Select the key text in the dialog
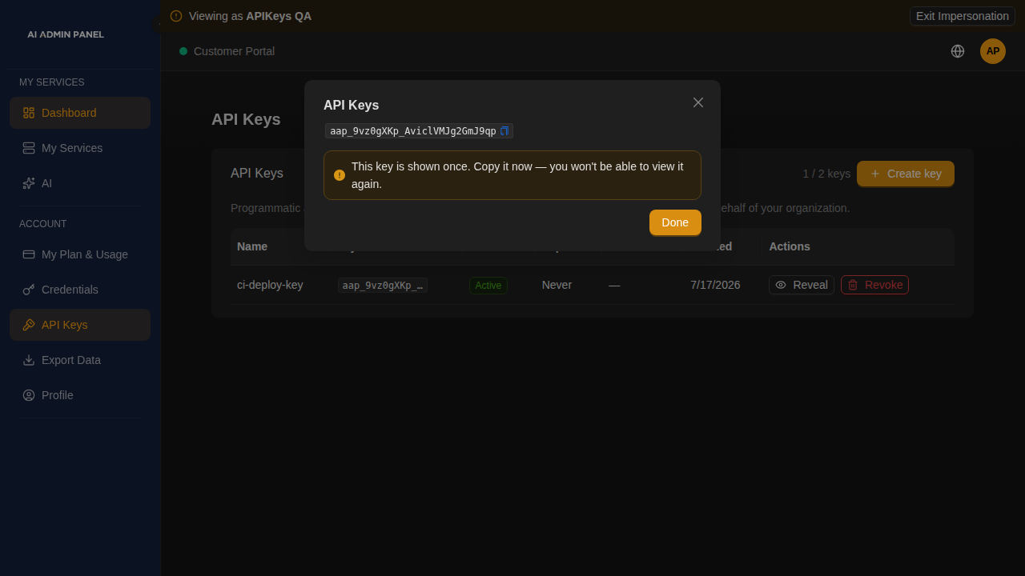Viewport: 1025px width, 576px height. (x=413, y=131)
